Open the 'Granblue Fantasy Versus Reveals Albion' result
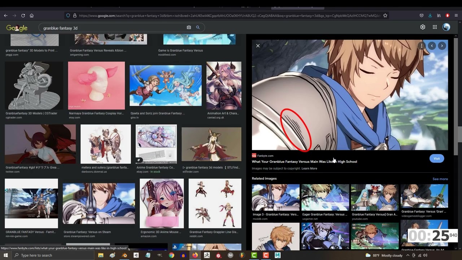Screen dimensions: 462x260 click(x=98, y=51)
